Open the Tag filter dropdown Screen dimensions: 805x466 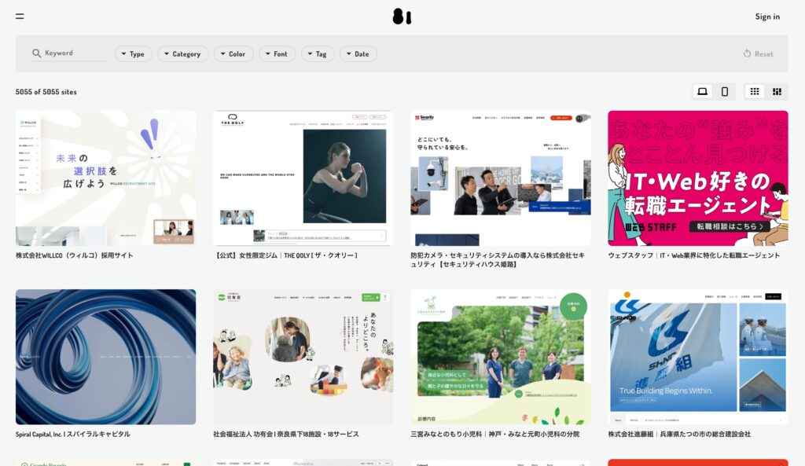coord(318,54)
